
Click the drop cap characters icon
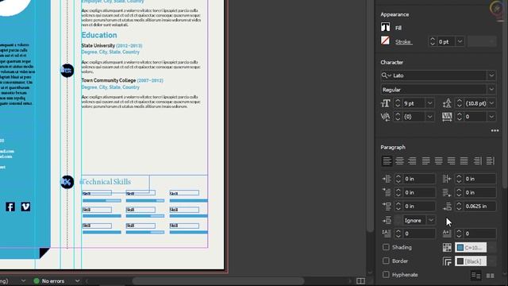tap(447, 233)
